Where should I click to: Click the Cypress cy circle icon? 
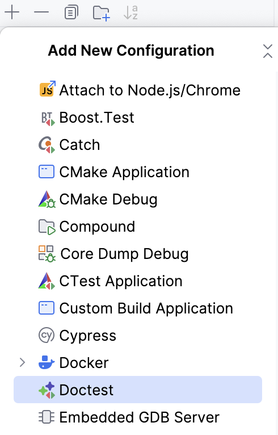47,336
